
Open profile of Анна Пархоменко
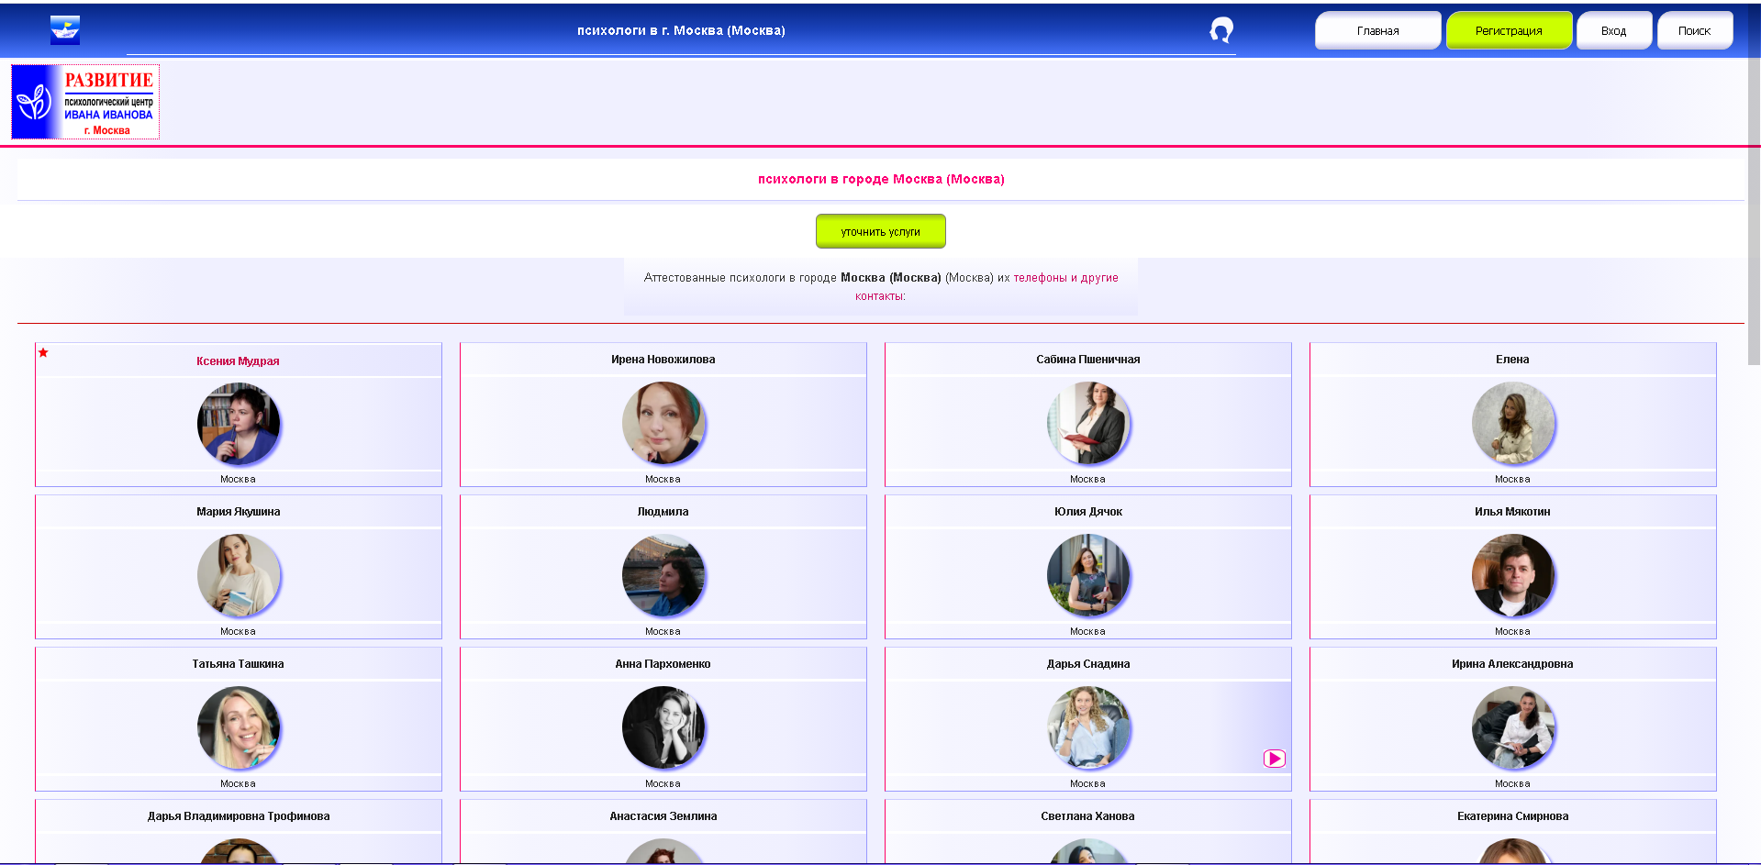pyautogui.click(x=663, y=664)
